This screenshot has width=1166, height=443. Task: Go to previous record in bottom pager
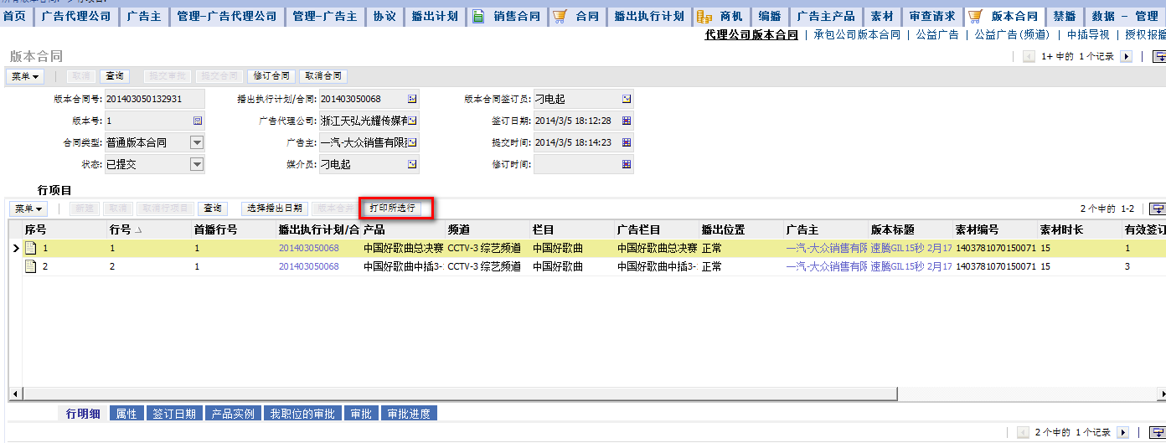tap(1023, 432)
